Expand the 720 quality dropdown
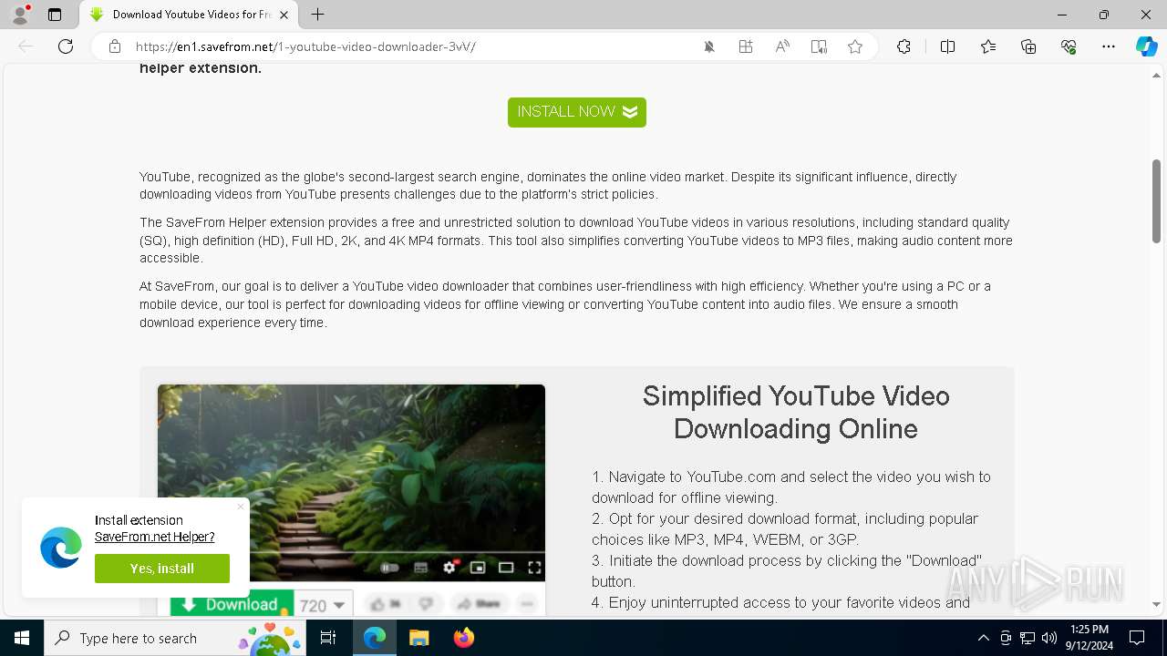Viewport: 1167px width, 656px height. pos(324,605)
